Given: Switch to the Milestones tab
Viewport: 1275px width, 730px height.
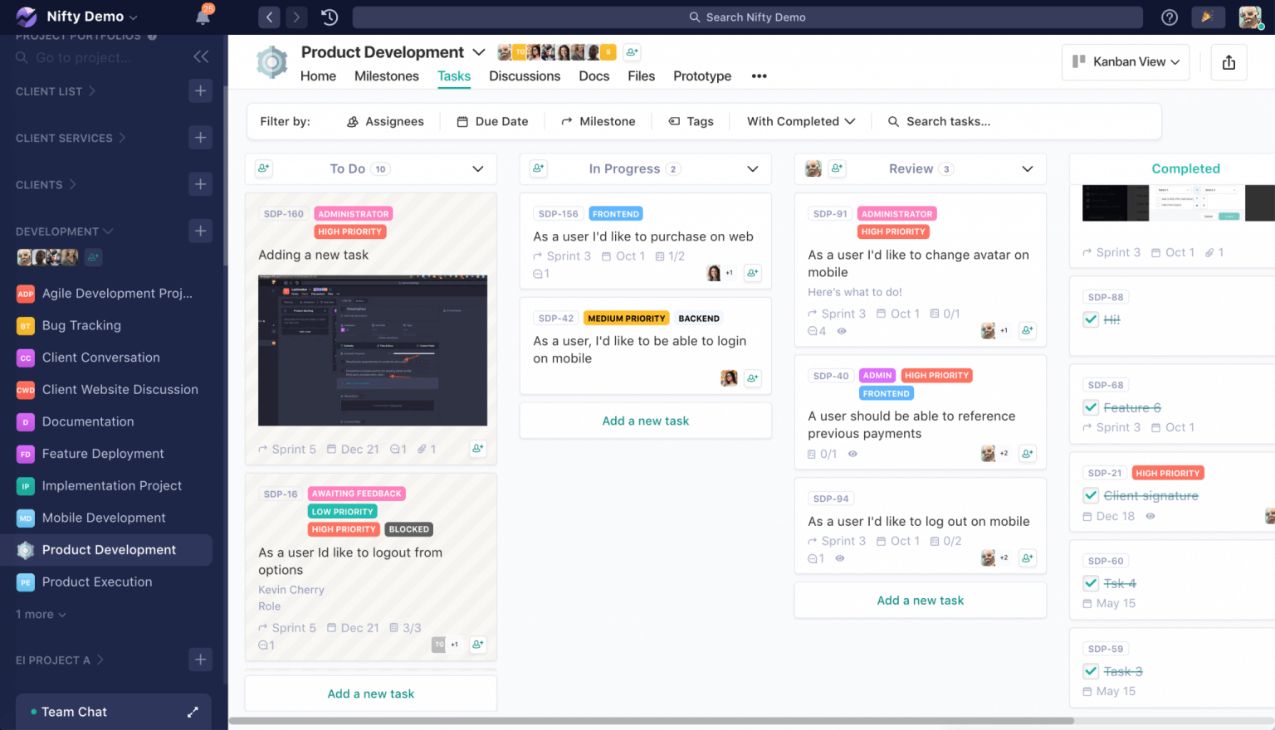Looking at the screenshot, I should click(386, 75).
